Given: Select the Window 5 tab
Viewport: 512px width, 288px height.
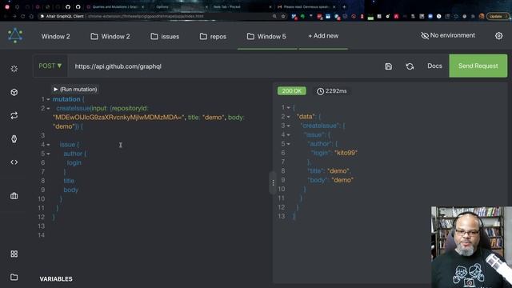Looking at the screenshot, I should (x=266, y=37).
